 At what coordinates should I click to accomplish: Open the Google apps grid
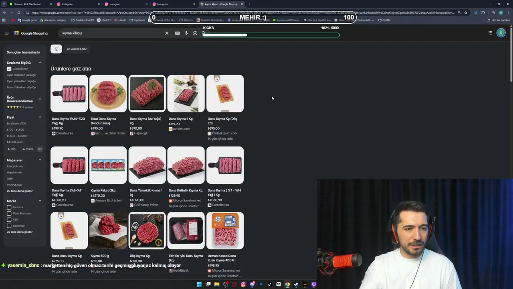tap(490, 33)
